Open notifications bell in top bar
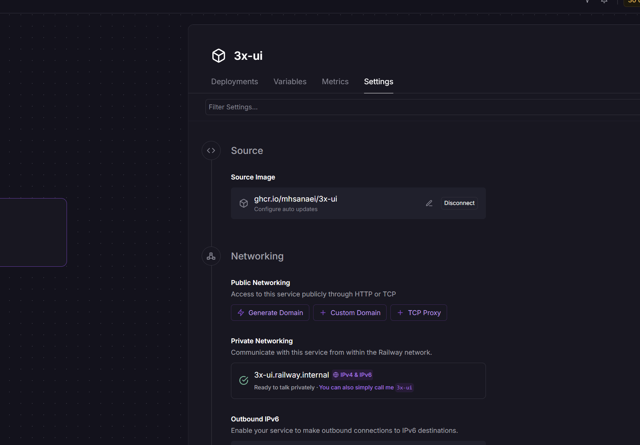The image size is (640, 445). [x=604, y=1]
